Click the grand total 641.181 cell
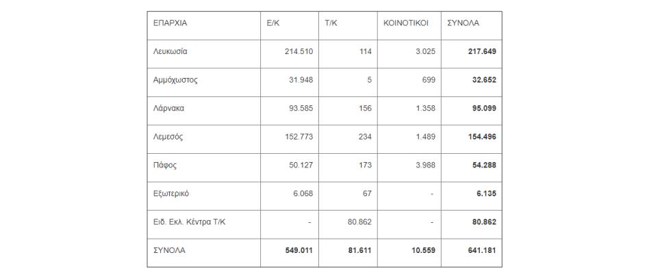This screenshot has height=268, width=671. click(482, 250)
